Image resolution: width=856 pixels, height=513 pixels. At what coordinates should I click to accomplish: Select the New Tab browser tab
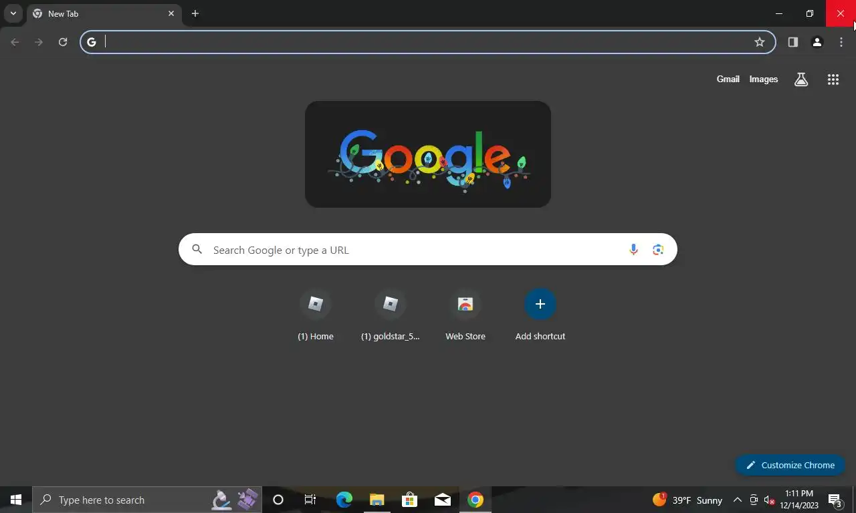coord(104,13)
